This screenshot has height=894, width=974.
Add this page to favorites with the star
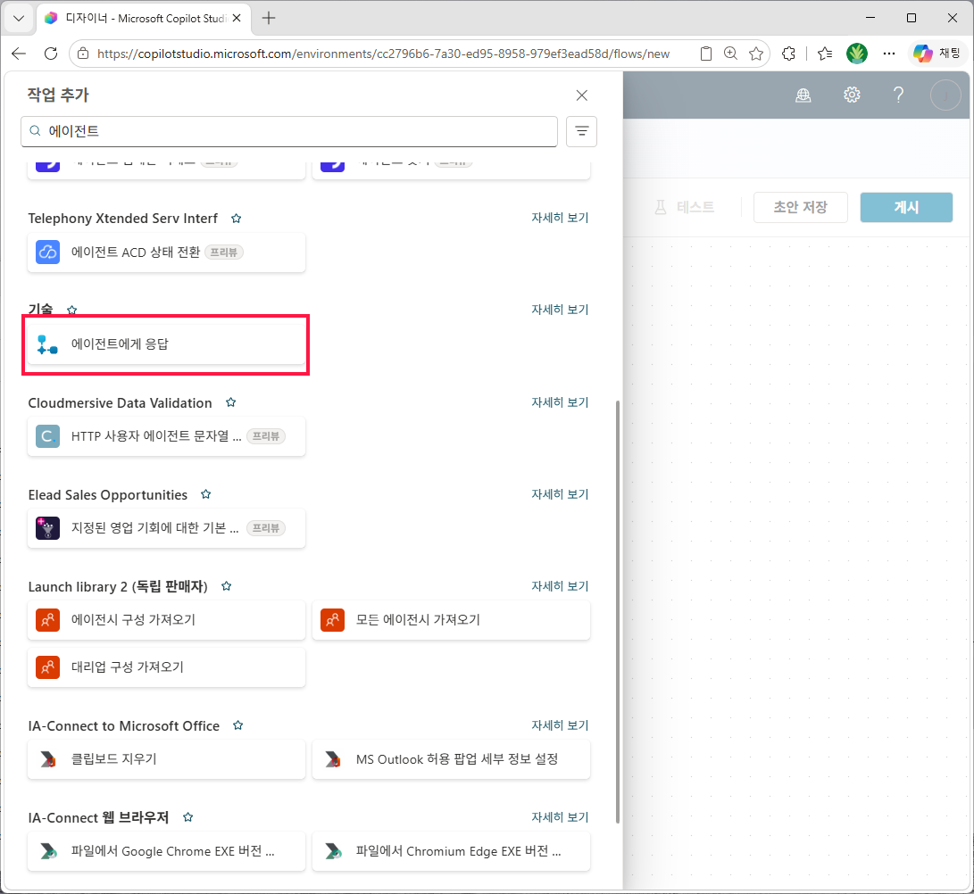[756, 54]
